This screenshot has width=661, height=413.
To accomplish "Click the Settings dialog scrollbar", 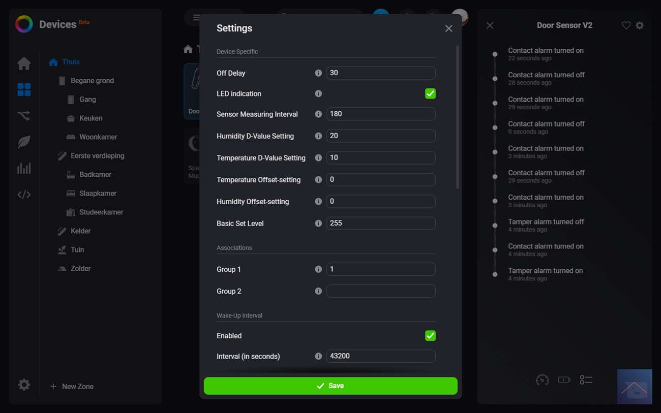I will point(458,117).
